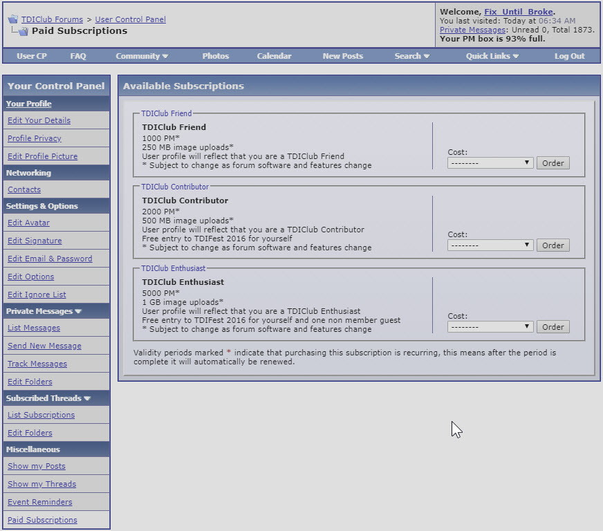Open Contacts link under Networking
The height and width of the screenshot is (531, 603).
point(24,189)
